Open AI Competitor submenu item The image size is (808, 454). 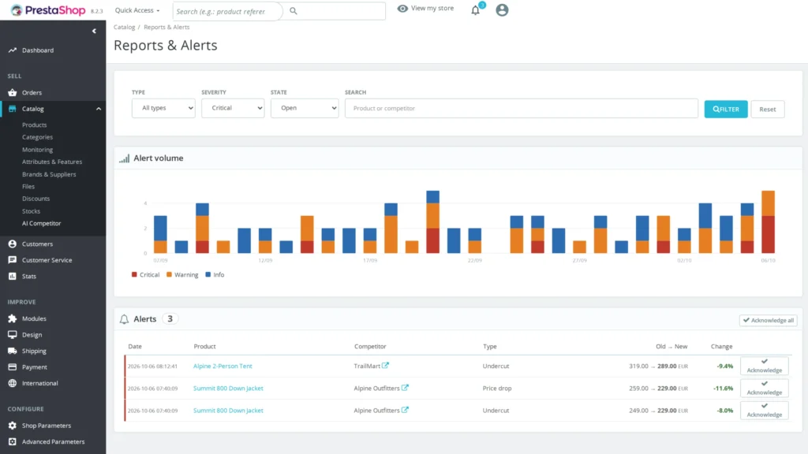point(41,223)
